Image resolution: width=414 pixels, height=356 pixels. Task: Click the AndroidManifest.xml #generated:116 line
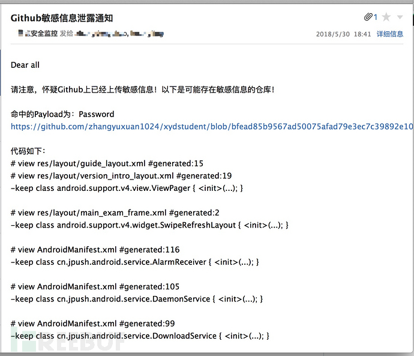95,250
